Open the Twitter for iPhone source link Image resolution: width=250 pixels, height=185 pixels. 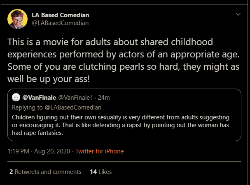click(x=100, y=151)
